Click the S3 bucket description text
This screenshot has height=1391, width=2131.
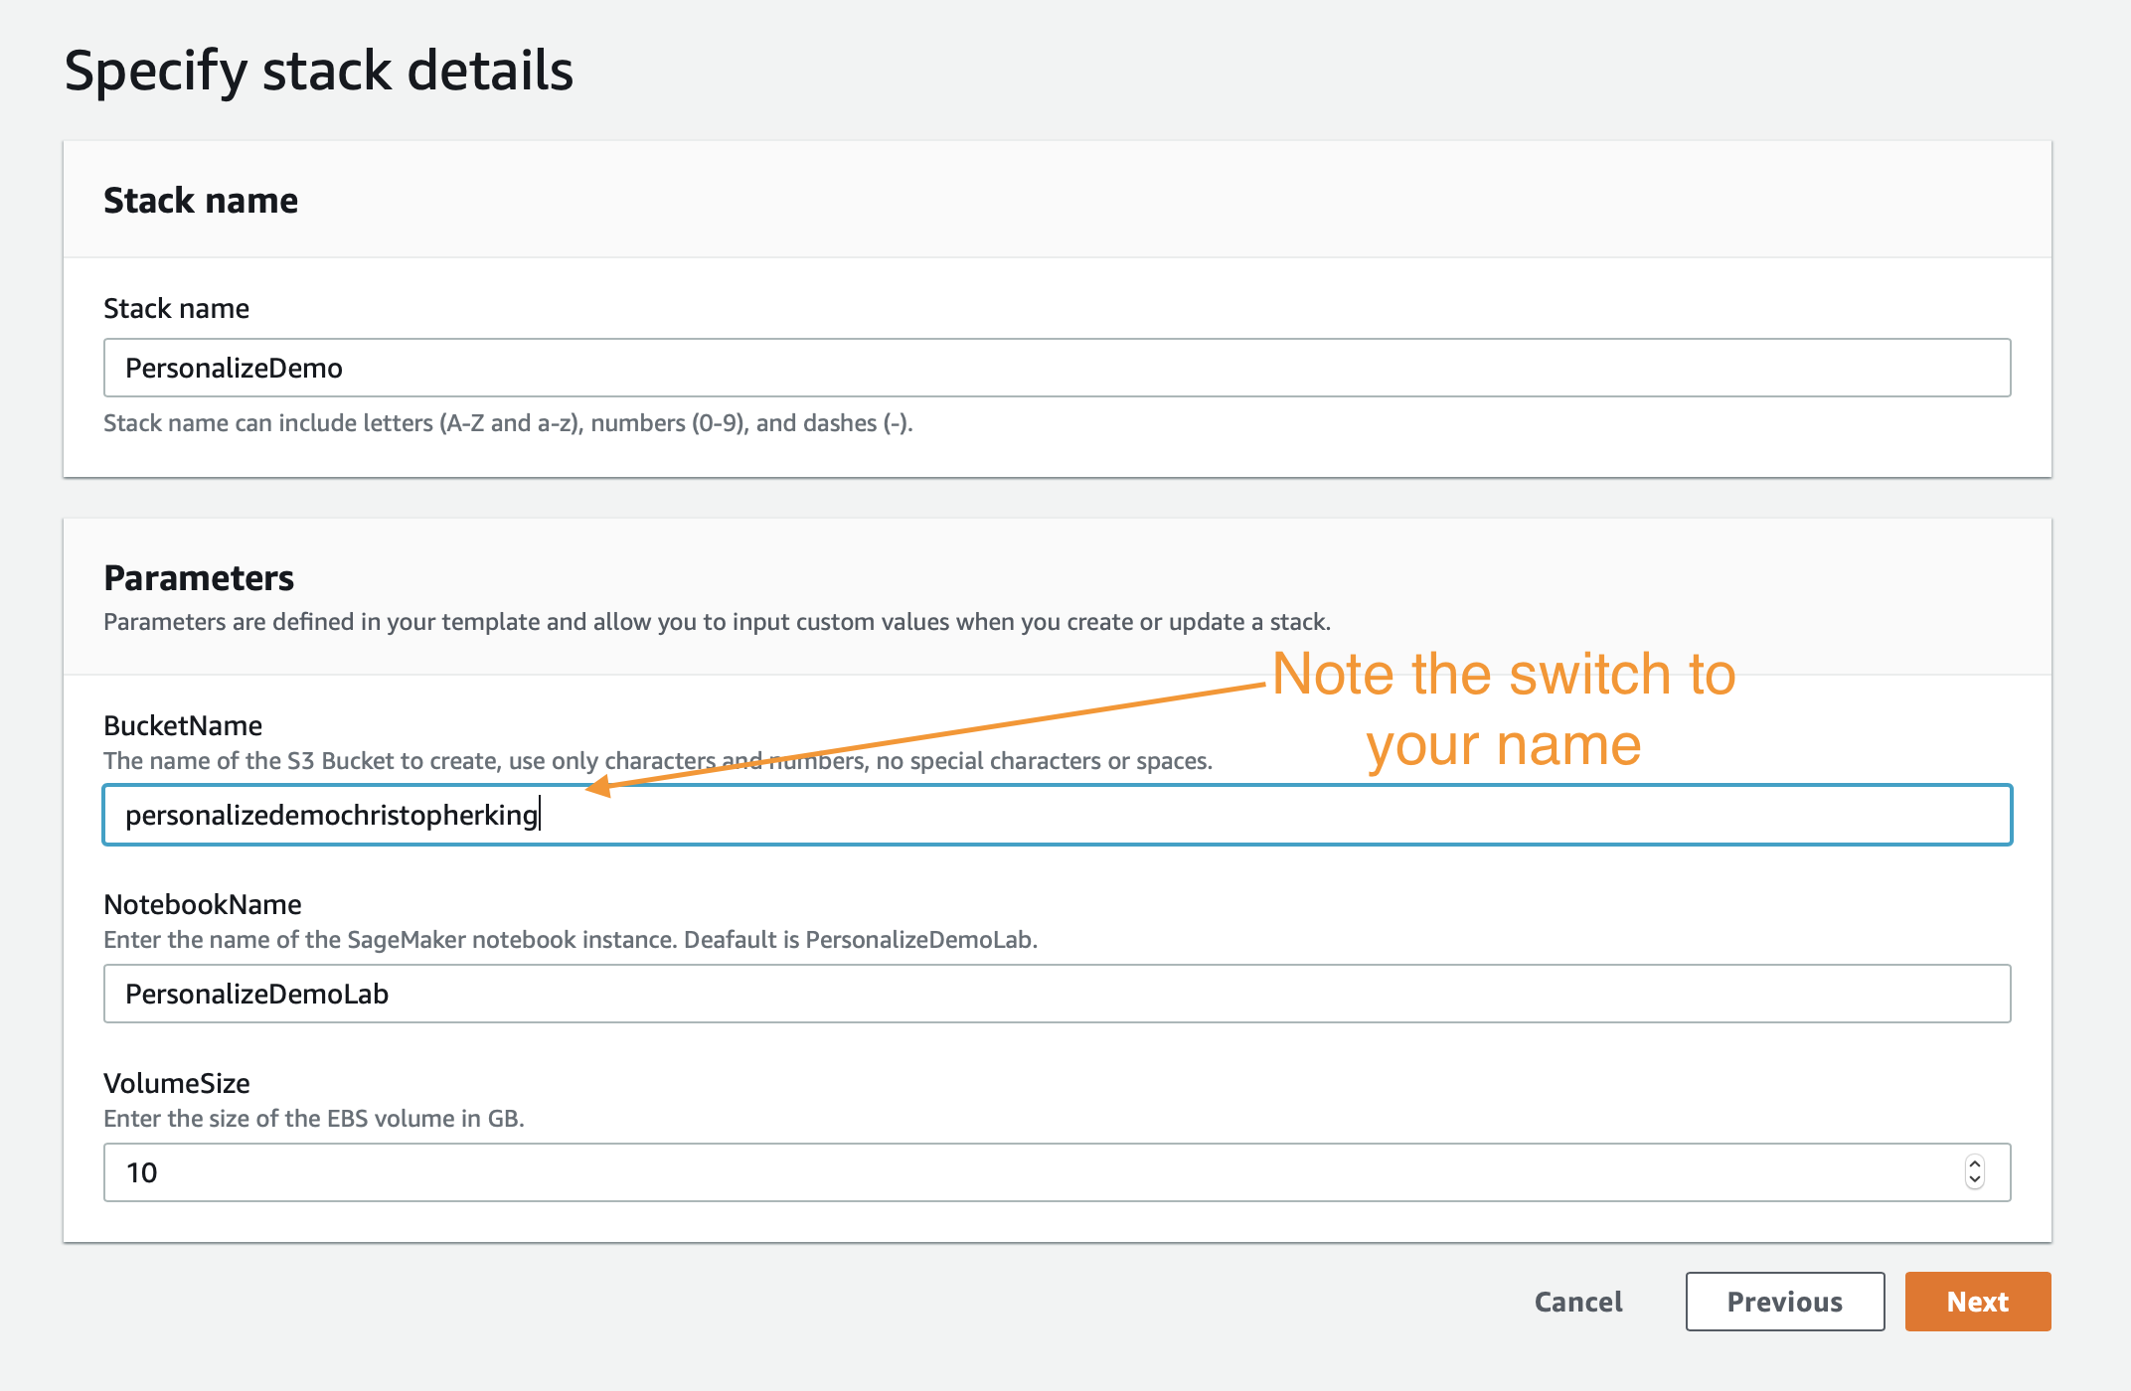[x=658, y=761]
